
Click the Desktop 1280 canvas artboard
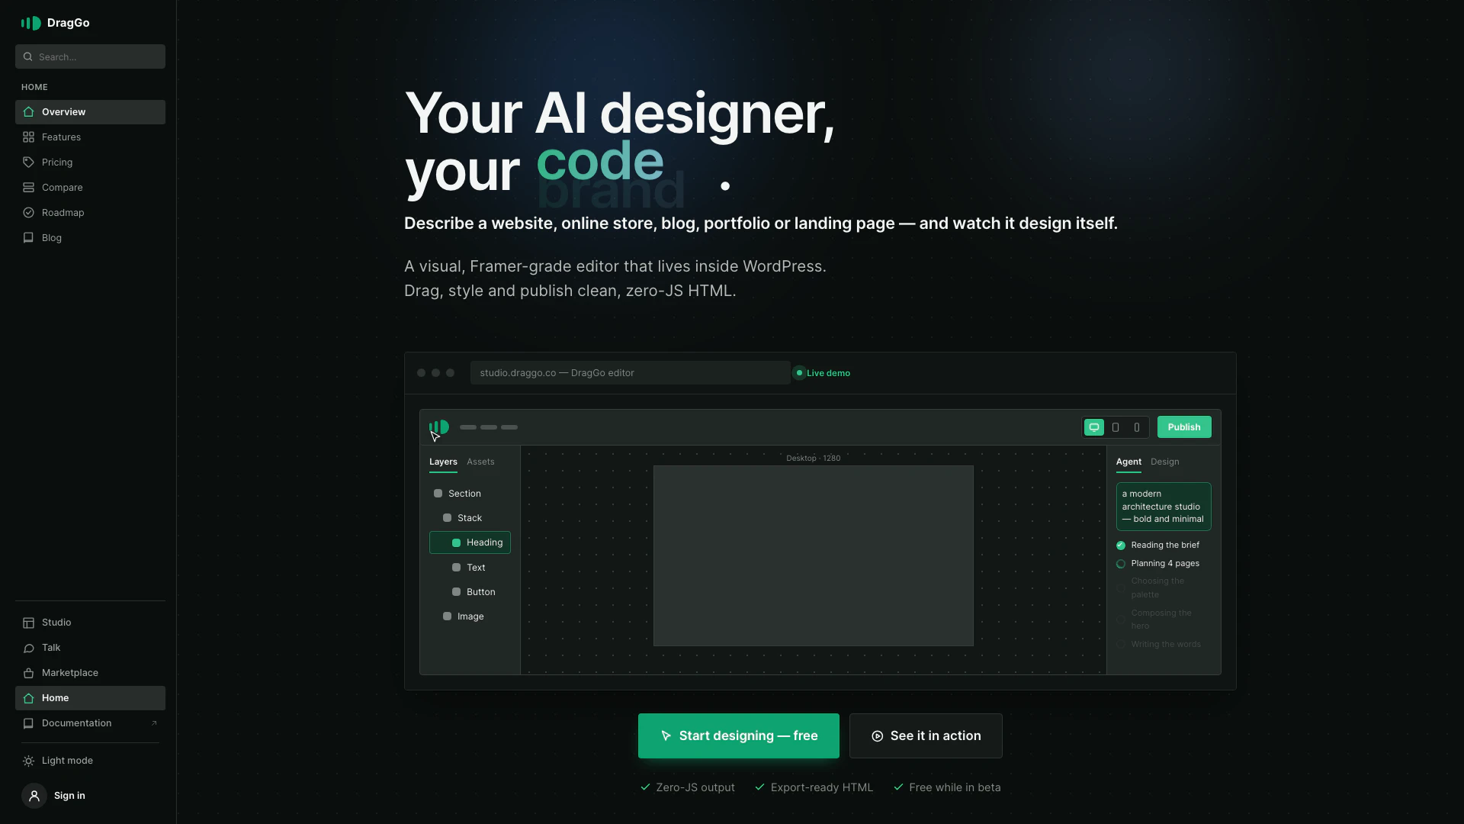[x=813, y=556]
